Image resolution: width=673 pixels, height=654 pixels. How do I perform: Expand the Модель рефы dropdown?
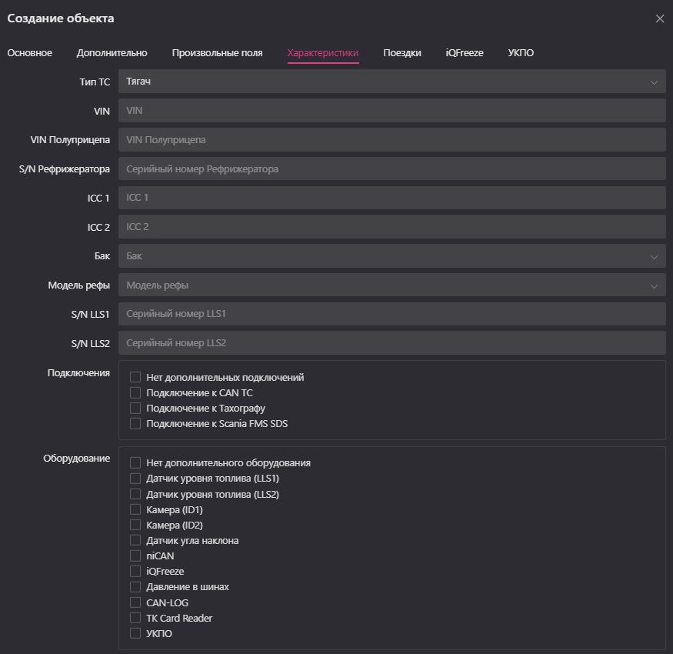pyautogui.click(x=391, y=285)
